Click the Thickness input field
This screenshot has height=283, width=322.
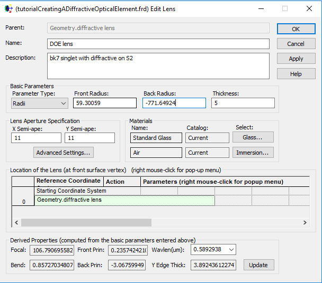coord(243,103)
